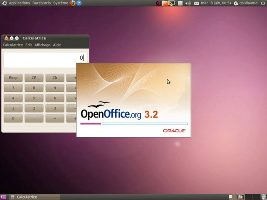This screenshot has width=267, height=200.
Task: Open the mail envelope indicator
Action: pos(196,3)
